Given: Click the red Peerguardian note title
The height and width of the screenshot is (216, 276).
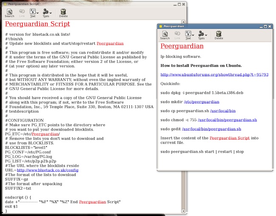Looking at the screenshot, I should coord(182,46).
